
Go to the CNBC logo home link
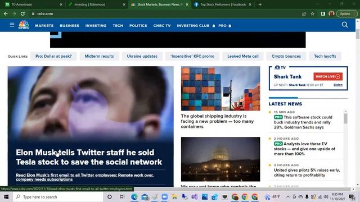[24, 25]
